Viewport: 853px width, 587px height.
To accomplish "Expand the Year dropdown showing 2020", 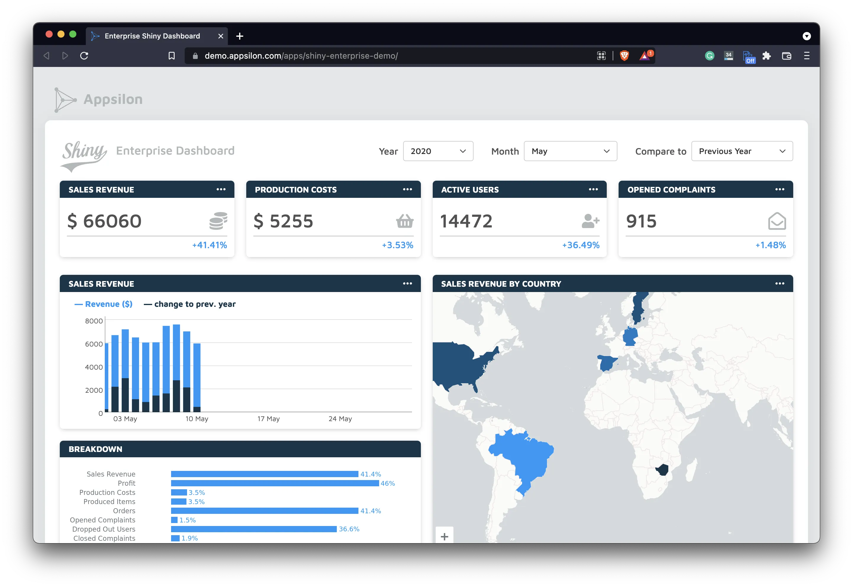I will click(x=438, y=151).
